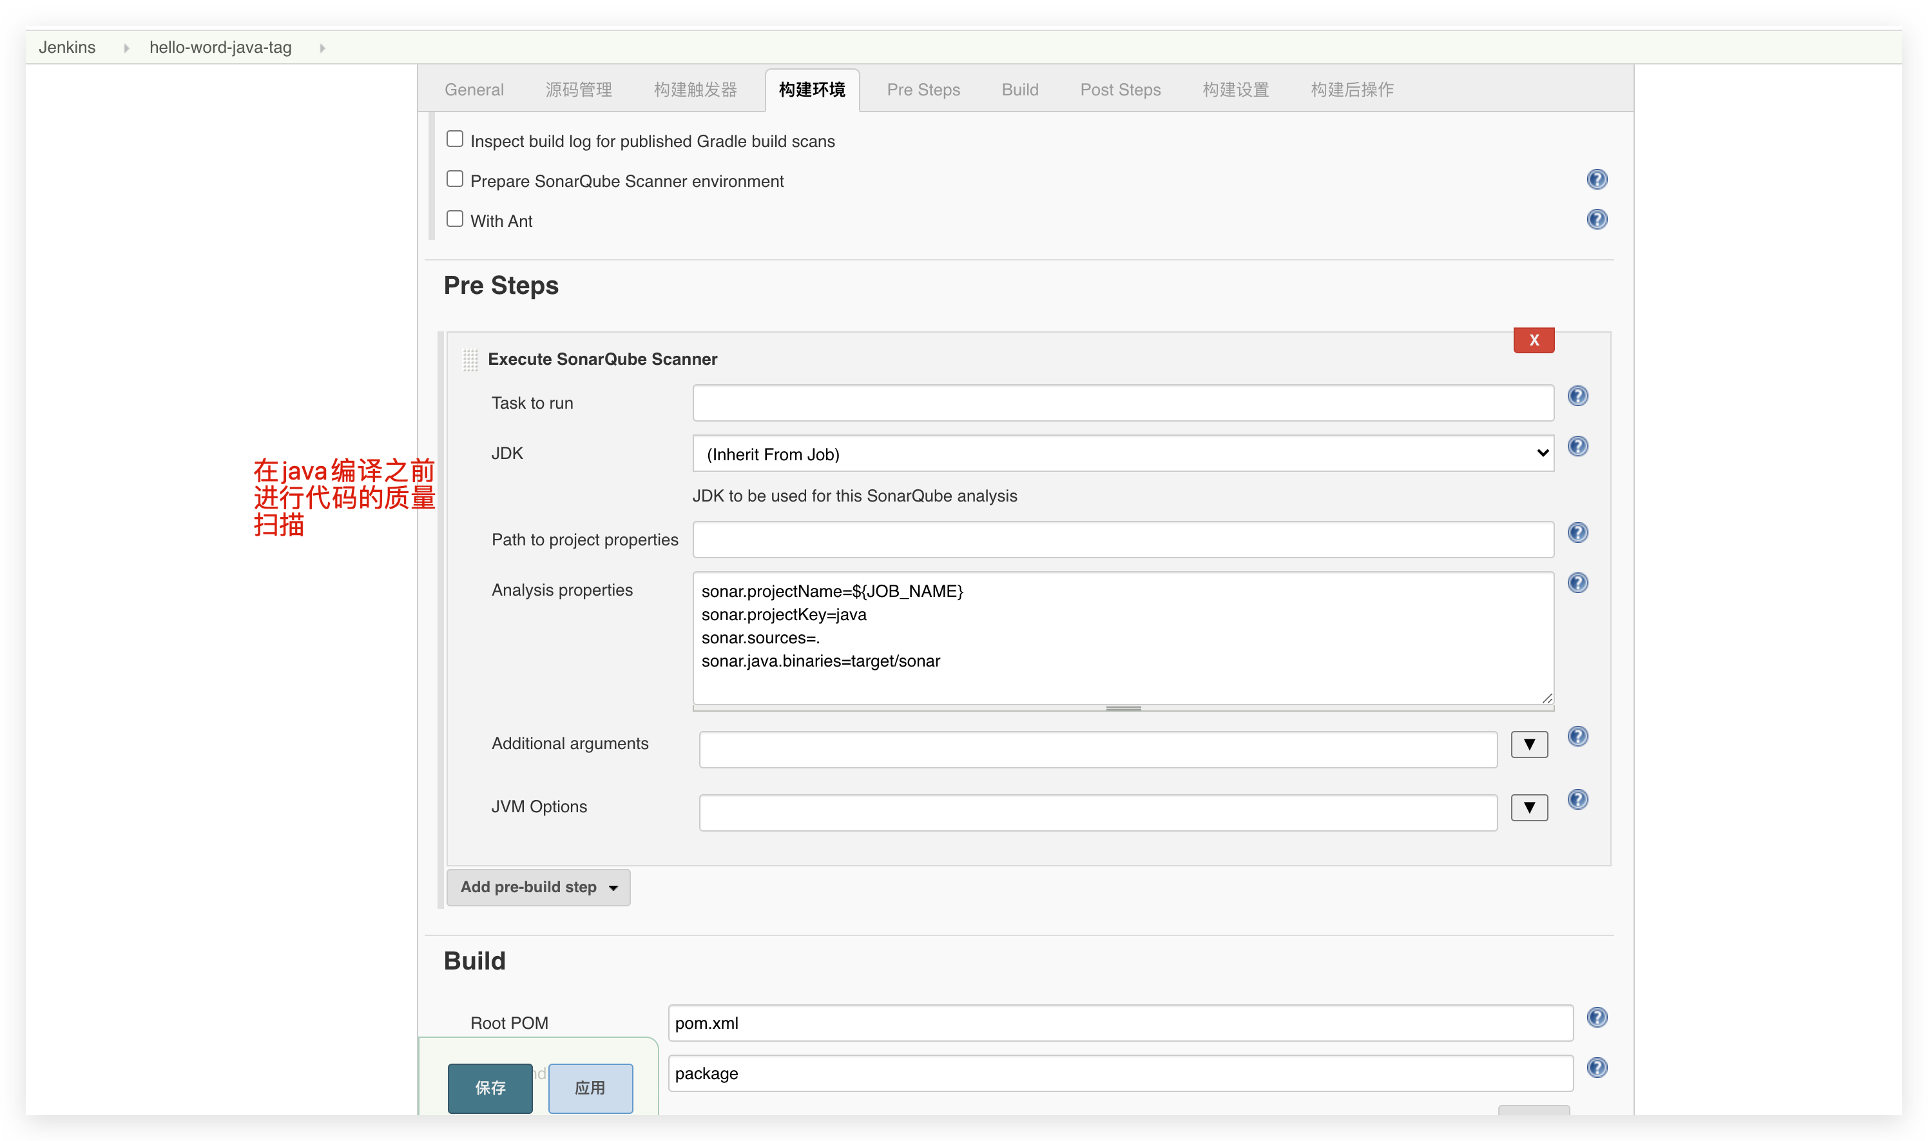Screen dimensions: 1928x1141
Task: Open help icon for JVM Options
Action: pyautogui.click(x=1577, y=799)
